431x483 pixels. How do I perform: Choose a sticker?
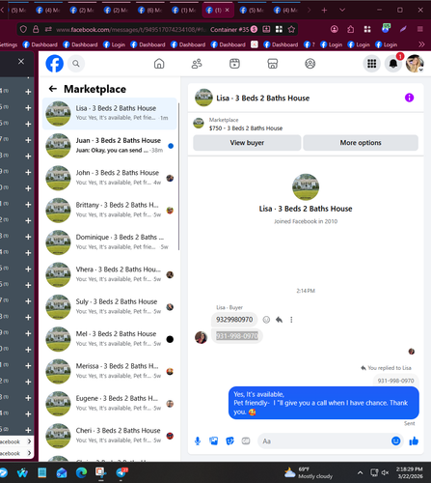[x=229, y=441]
